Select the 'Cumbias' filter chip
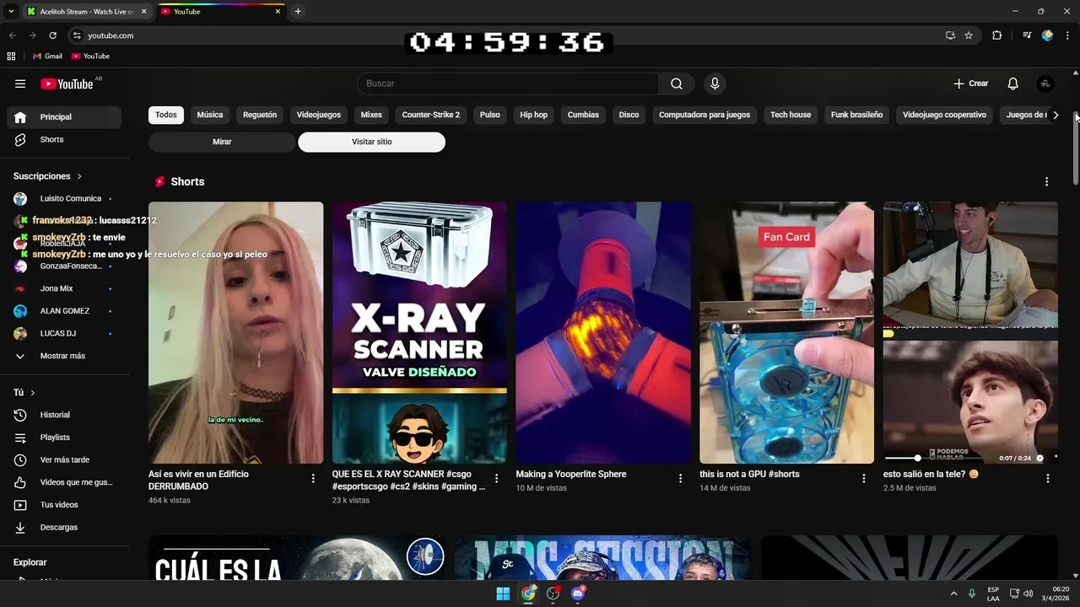Screen dimensions: 1080x607 pos(583,115)
